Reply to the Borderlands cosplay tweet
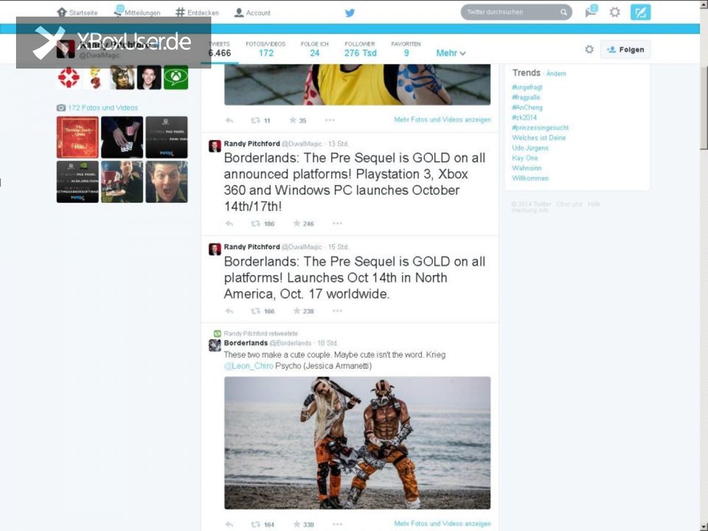 [230, 524]
